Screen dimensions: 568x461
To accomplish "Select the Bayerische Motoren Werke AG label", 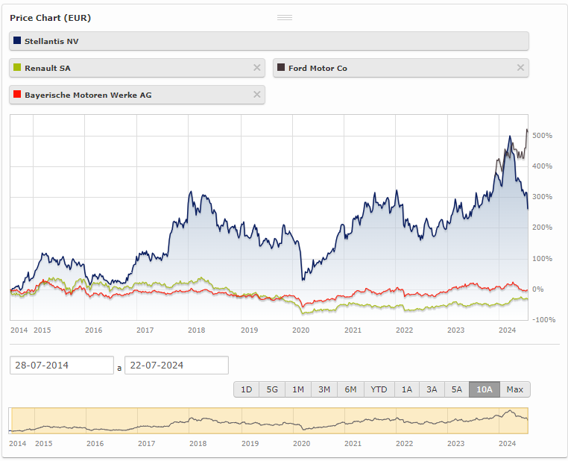I will coord(88,95).
